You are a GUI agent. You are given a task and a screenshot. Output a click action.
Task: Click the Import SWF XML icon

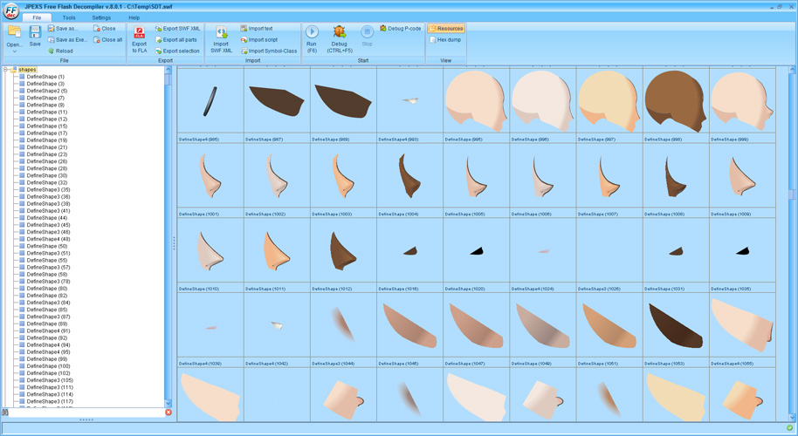tap(221, 33)
